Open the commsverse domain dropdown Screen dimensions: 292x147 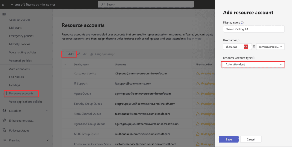(x=270, y=47)
